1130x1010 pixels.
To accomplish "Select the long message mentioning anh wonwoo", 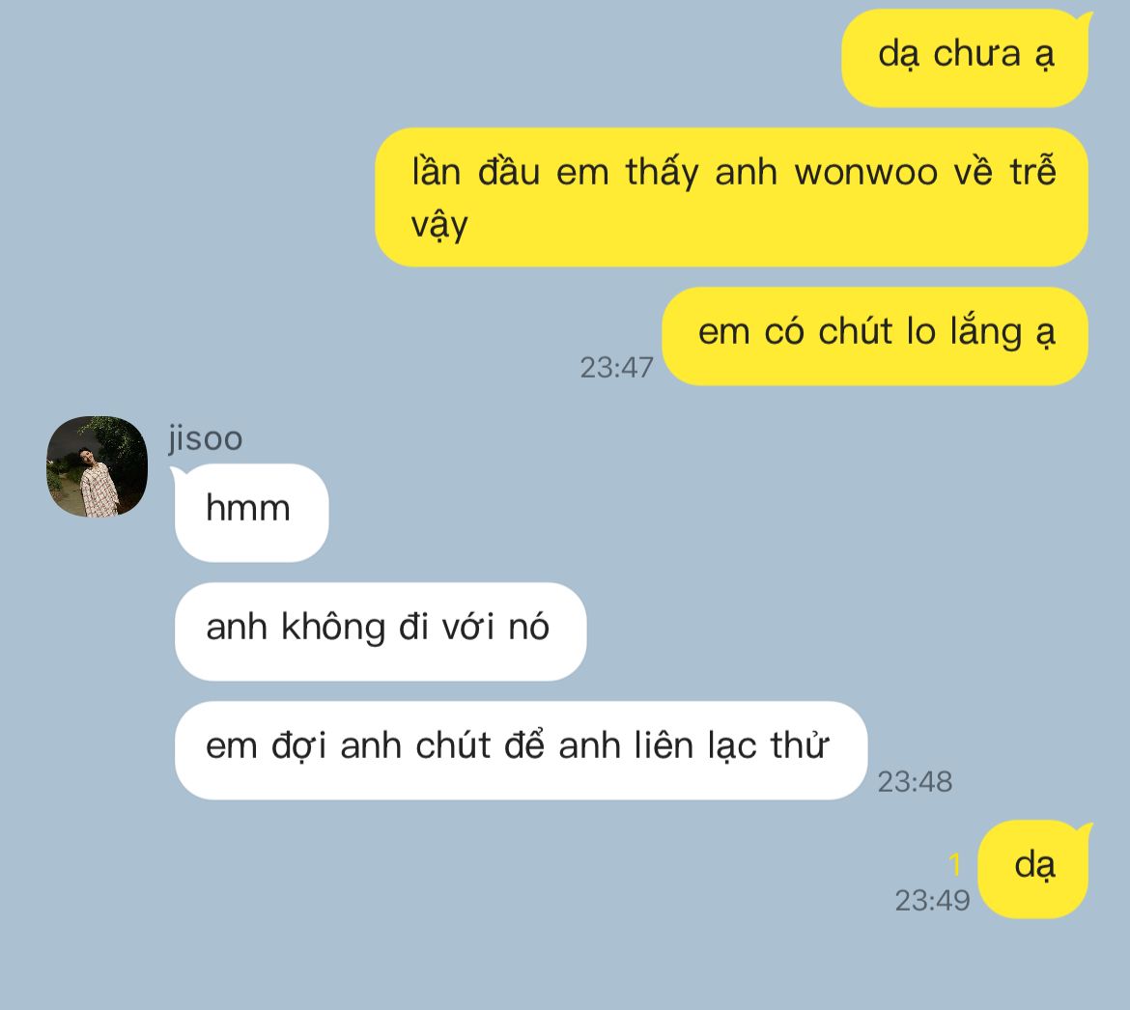I will (731, 197).
